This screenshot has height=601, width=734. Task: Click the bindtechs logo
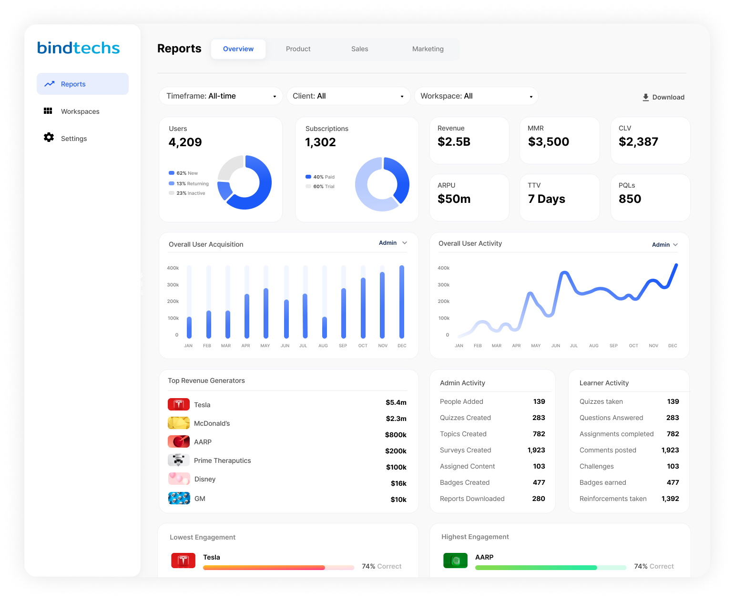pos(78,48)
